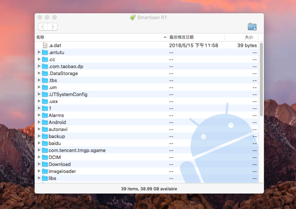The width and height of the screenshot is (296, 209).
Task: Select the .a.dat file icon
Action: (x=45, y=45)
